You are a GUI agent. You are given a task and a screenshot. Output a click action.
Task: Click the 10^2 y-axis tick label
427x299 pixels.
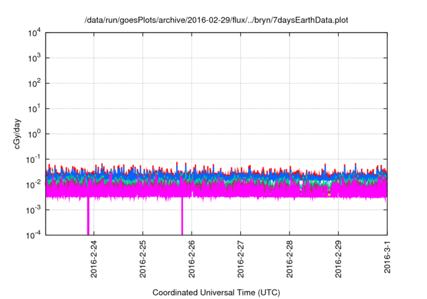[35, 83]
